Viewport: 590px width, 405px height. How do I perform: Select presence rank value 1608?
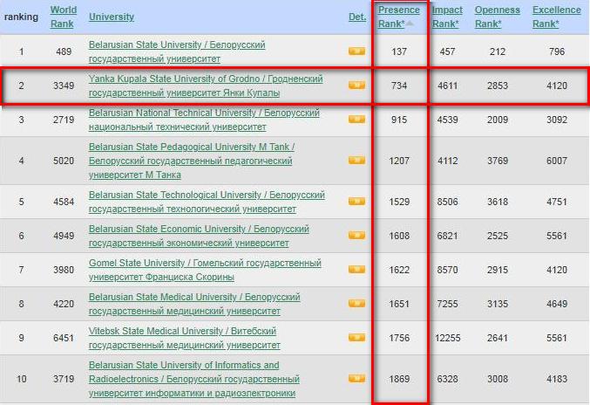pyautogui.click(x=399, y=236)
